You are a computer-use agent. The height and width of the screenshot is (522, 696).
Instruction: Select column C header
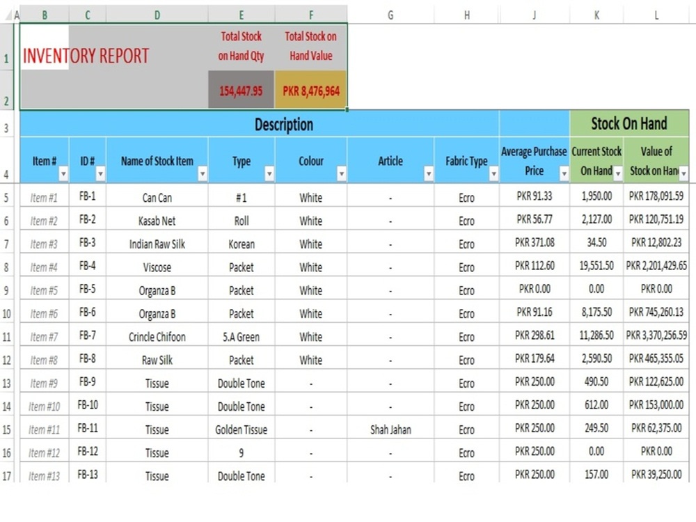[x=88, y=15]
